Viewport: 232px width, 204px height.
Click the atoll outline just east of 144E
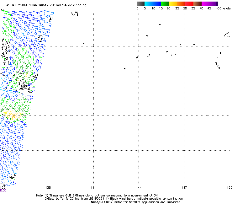tap(148, 56)
